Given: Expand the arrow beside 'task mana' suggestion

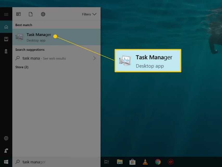Looking at the screenshot, I should tap(94, 58).
